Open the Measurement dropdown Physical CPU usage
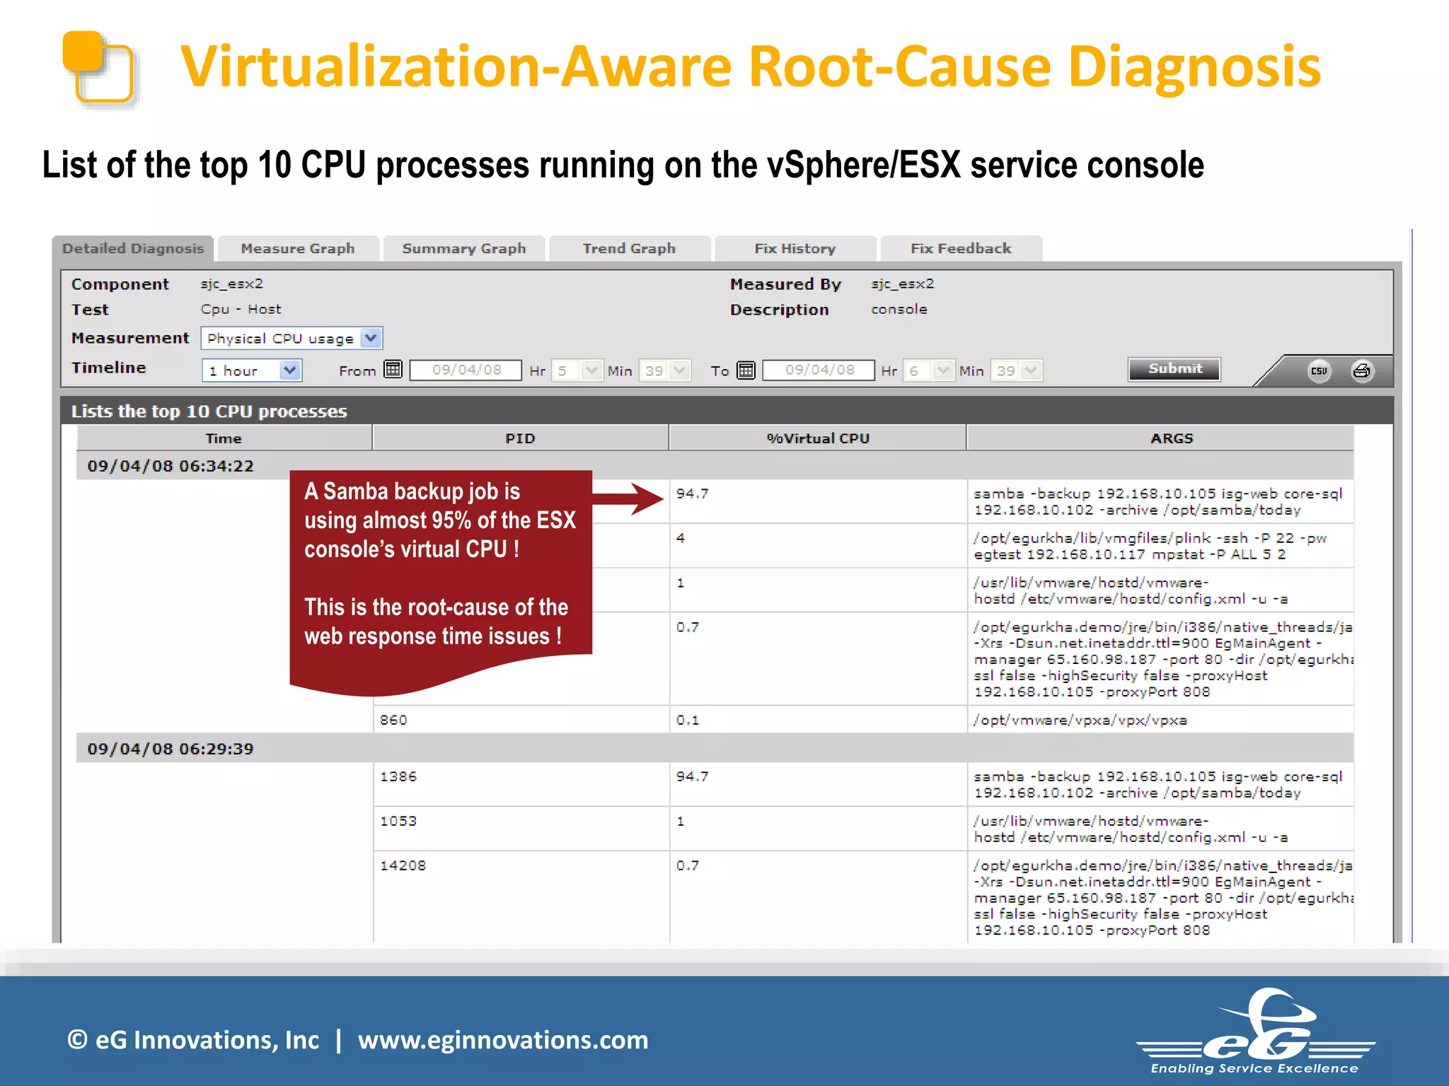The height and width of the screenshot is (1086, 1449). 291,338
